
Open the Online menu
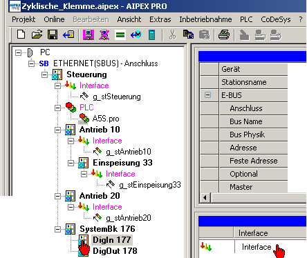coord(54,19)
